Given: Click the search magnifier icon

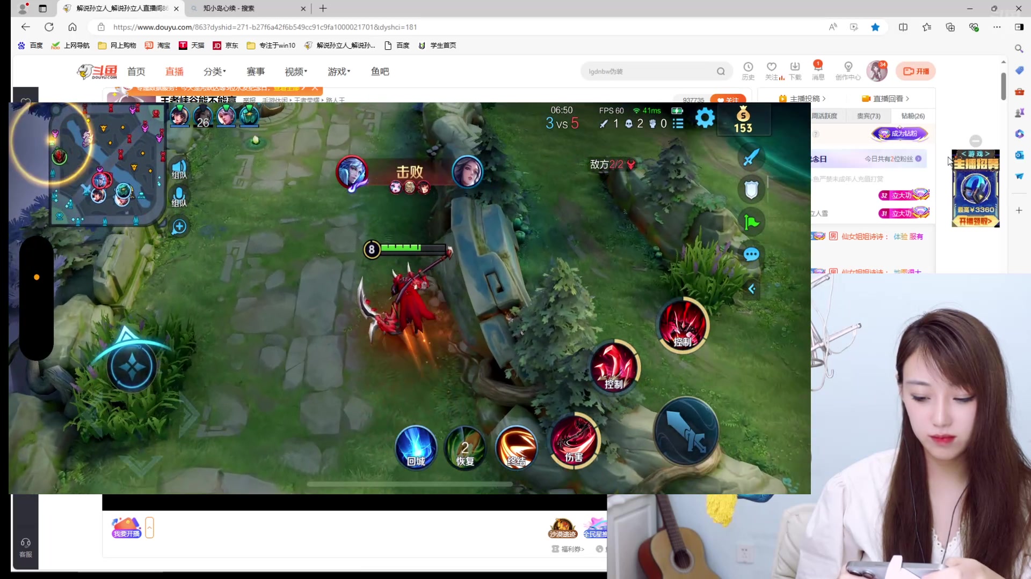Looking at the screenshot, I should [721, 71].
